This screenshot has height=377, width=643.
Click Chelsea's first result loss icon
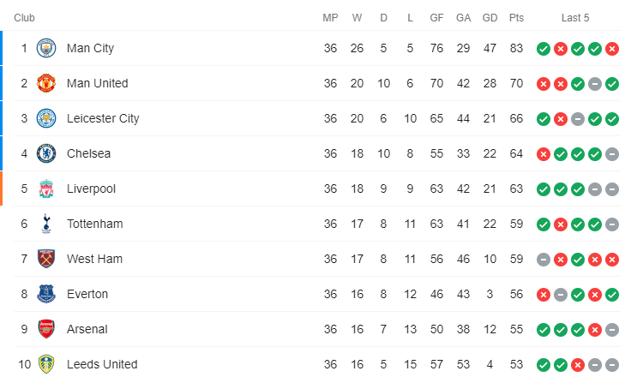(x=544, y=154)
